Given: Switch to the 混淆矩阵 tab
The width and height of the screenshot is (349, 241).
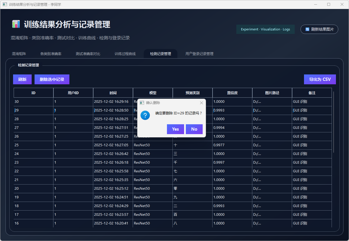Looking at the screenshot, I should pos(19,54).
